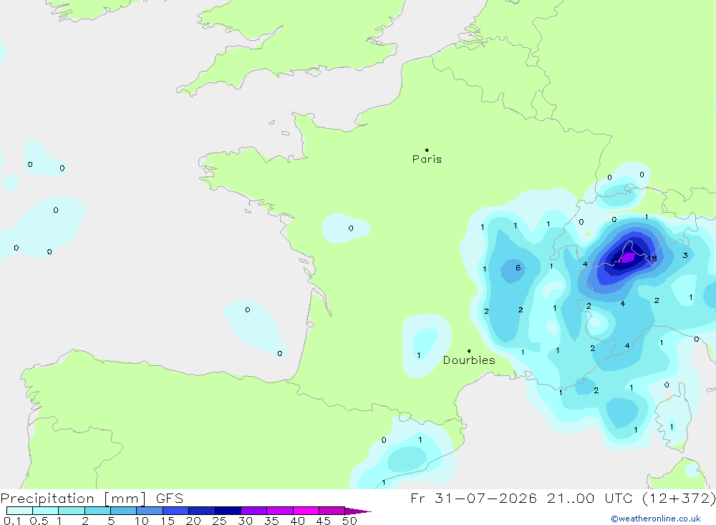Click the 6 precipitation value on map
The image size is (716, 525).
tap(518, 268)
